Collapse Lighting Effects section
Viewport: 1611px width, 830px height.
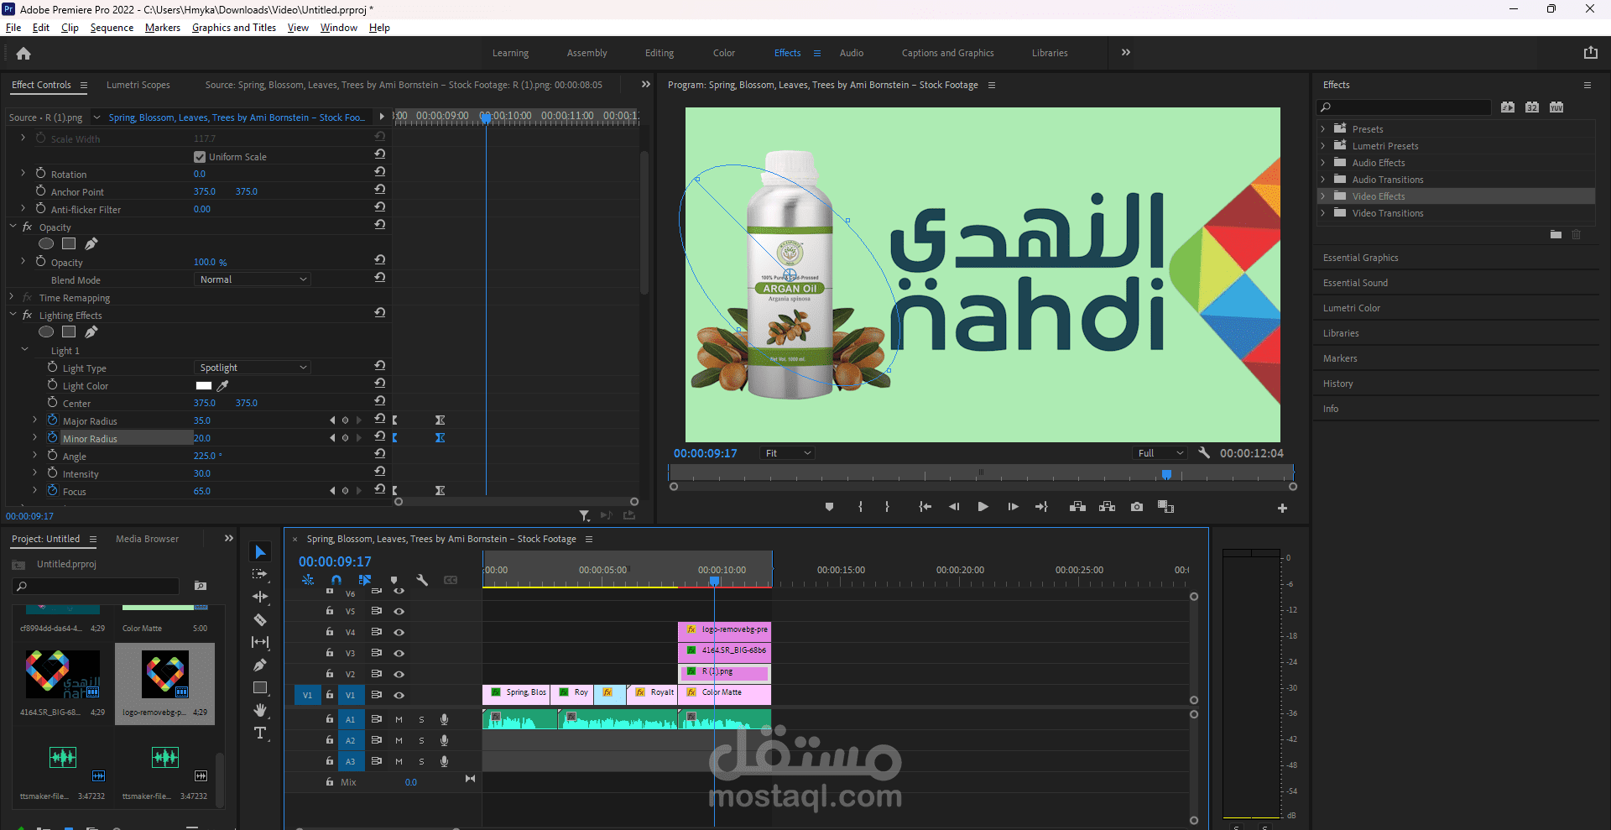[13, 315]
